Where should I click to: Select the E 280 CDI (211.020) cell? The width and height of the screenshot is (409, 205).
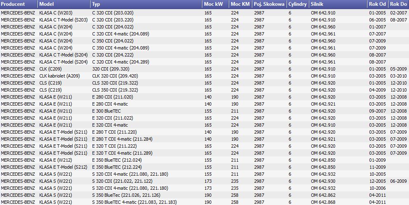113,97
